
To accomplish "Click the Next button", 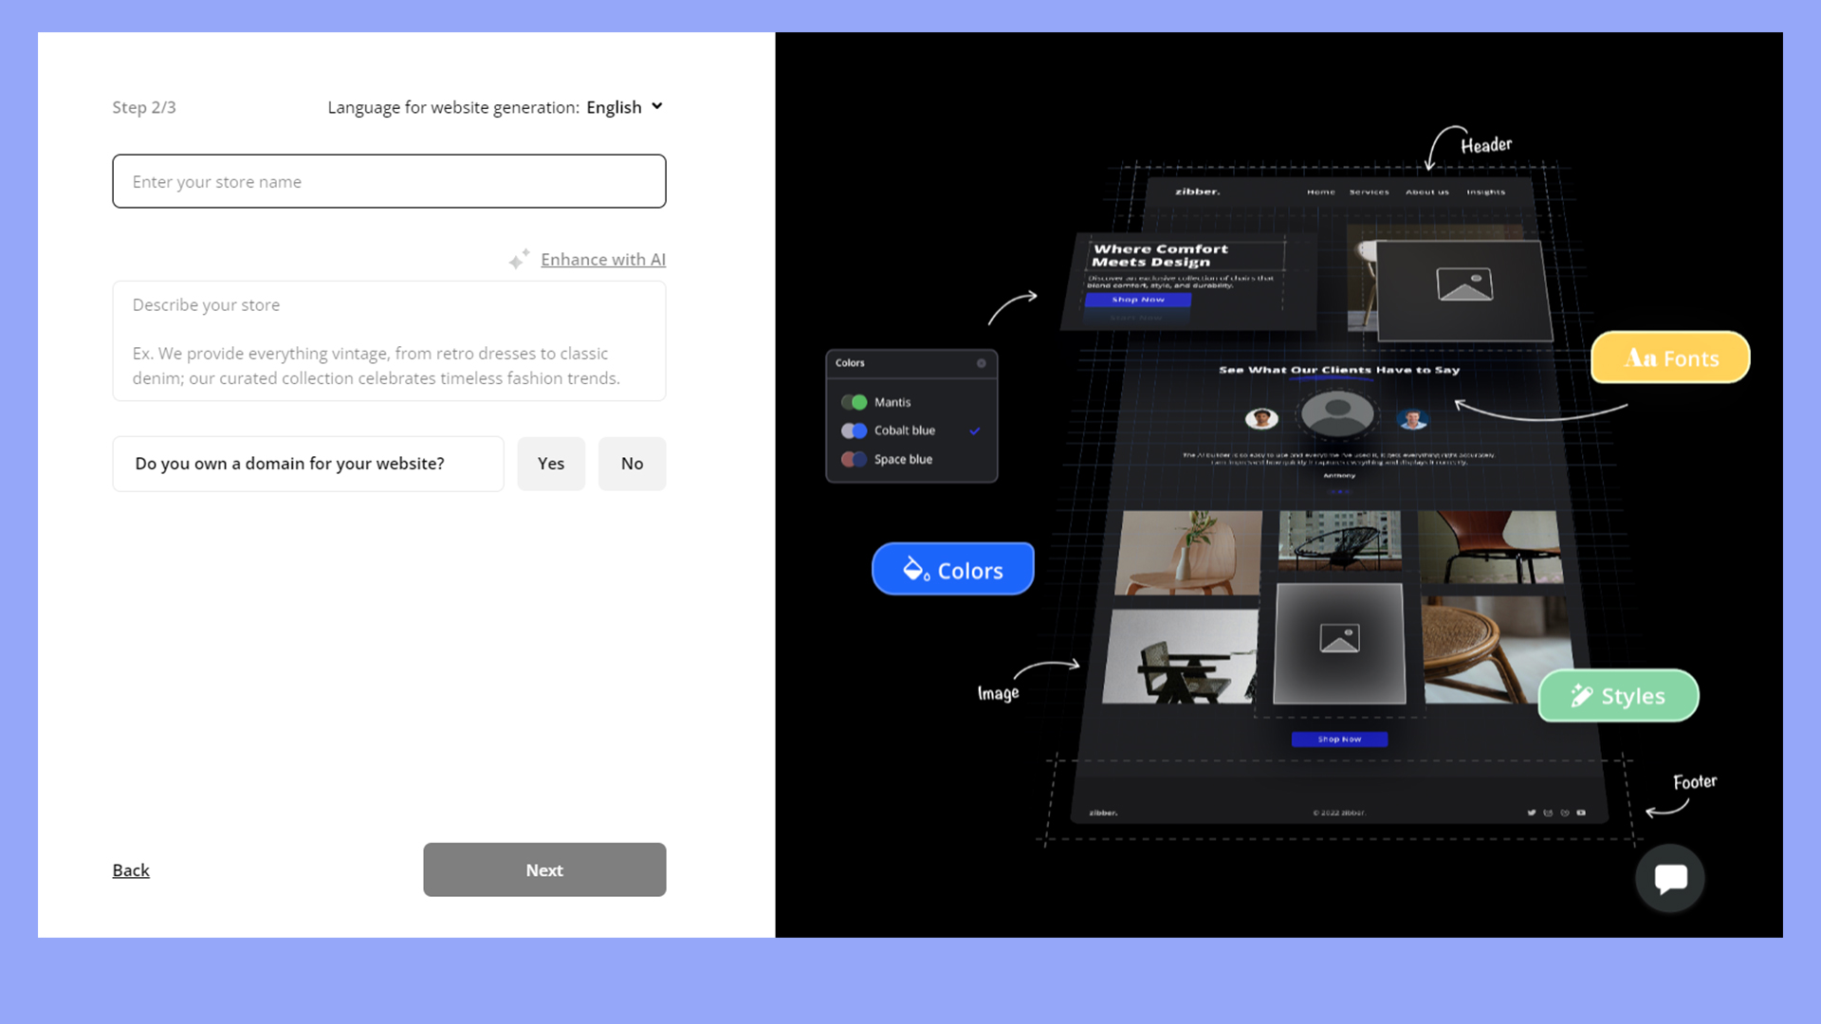I will point(544,869).
